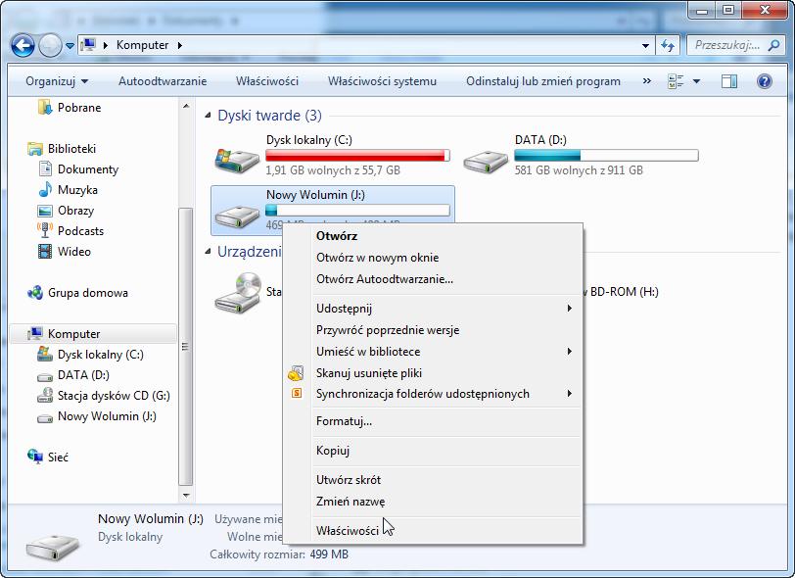This screenshot has width=795, height=578.
Task: Click the drive icon in details pane
Action: [x=52, y=547]
